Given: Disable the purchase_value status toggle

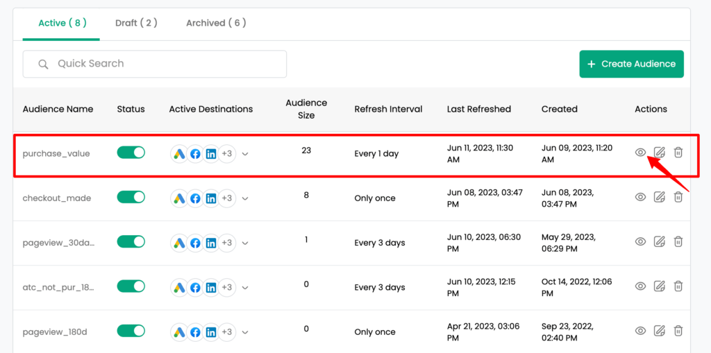Looking at the screenshot, I should click(x=131, y=153).
